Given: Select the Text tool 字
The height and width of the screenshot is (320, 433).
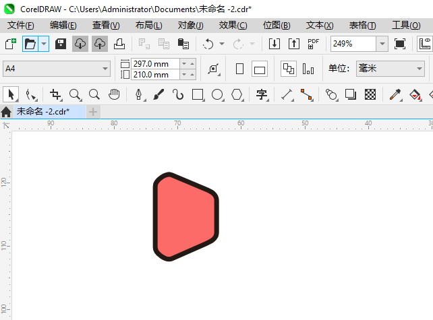Looking at the screenshot, I should (x=262, y=94).
